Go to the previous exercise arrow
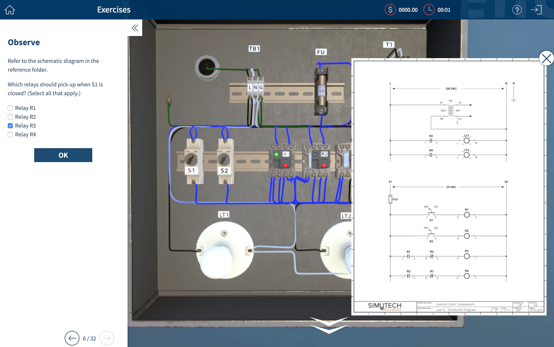 [x=72, y=338]
